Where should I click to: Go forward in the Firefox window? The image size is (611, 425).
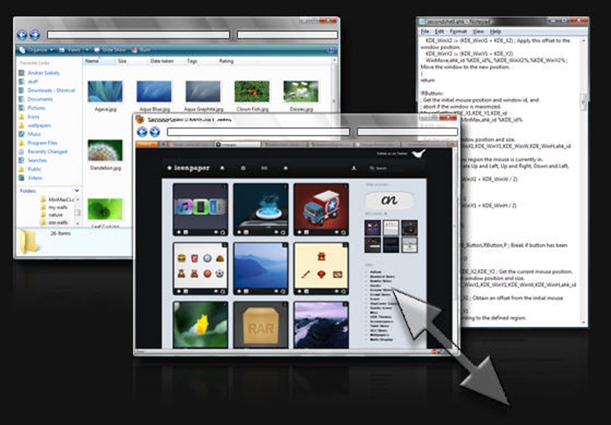tap(155, 132)
